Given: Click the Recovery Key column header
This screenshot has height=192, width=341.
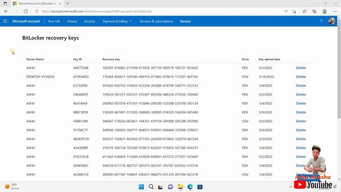Looking at the screenshot, I should tap(111, 59).
